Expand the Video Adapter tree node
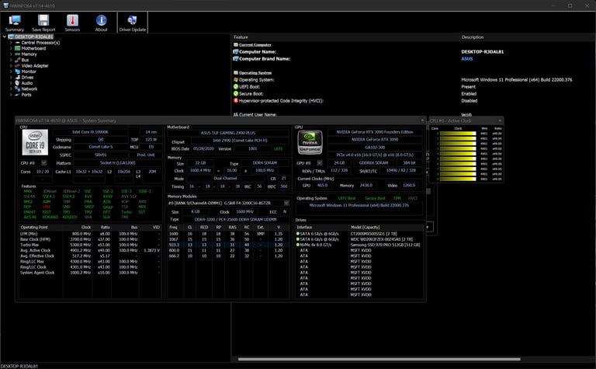Image resolution: width=596 pixels, height=369 pixels. pyautogui.click(x=11, y=65)
